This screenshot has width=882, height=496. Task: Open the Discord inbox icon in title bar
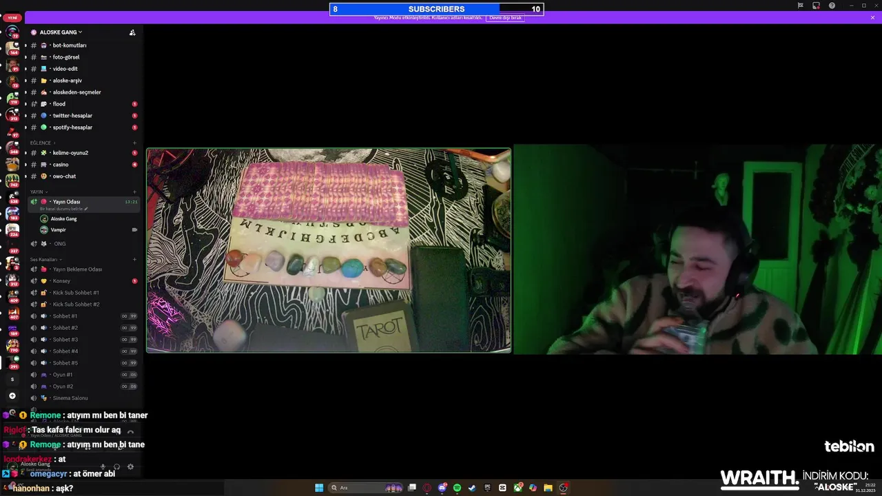click(x=816, y=6)
